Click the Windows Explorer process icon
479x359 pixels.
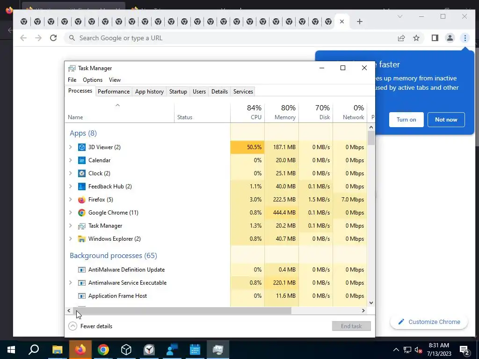tap(81, 239)
